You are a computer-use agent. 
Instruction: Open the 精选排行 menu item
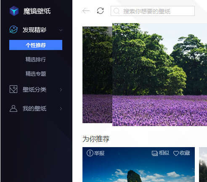tap(36, 59)
